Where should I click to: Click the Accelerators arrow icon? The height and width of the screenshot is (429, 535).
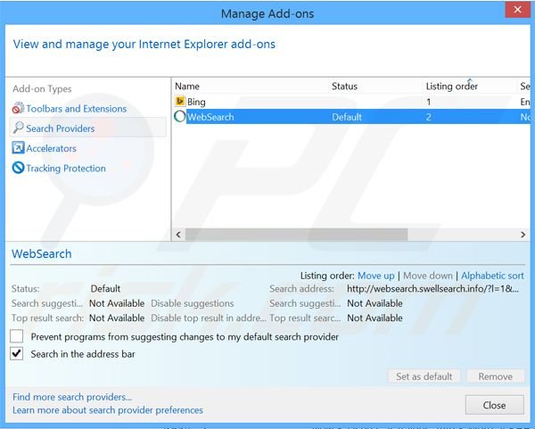[x=18, y=148]
